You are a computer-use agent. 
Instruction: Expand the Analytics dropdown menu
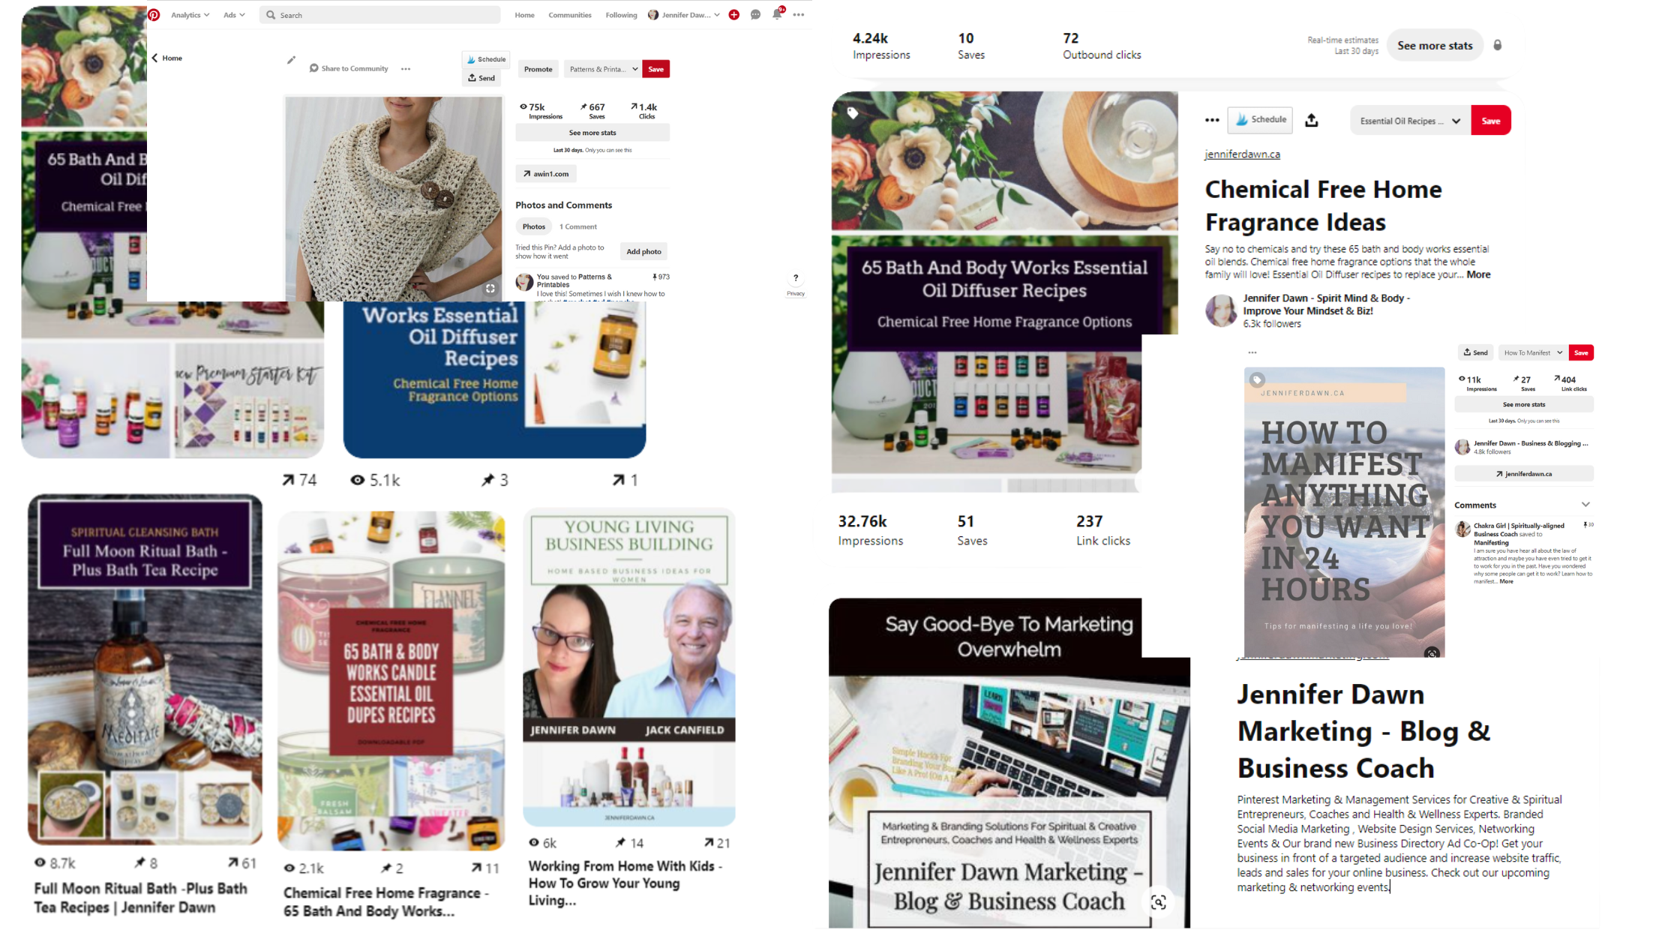(190, 15)
